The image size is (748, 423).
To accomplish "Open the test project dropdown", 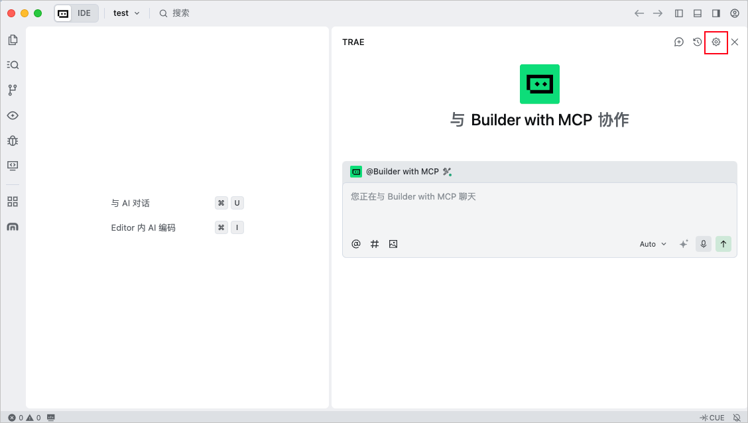I will tap(126, 13).
